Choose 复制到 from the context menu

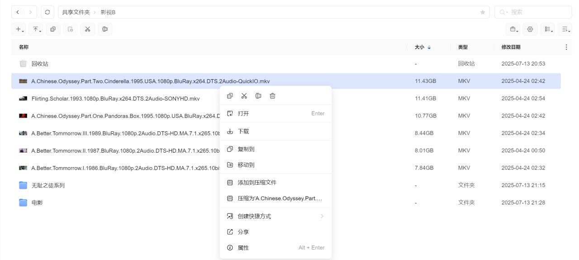click(275, 149)
